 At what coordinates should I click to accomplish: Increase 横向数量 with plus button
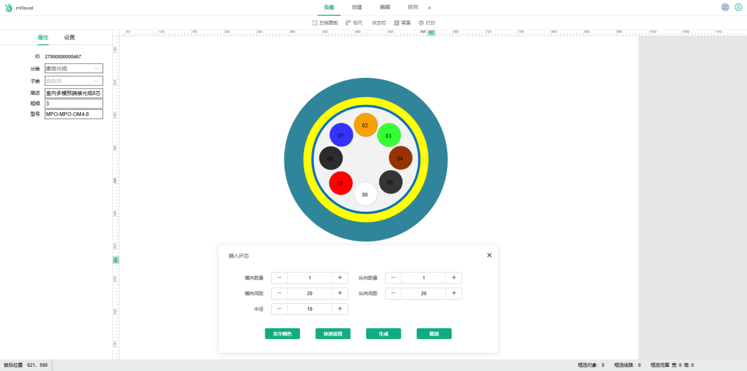(x=340, y=278)
